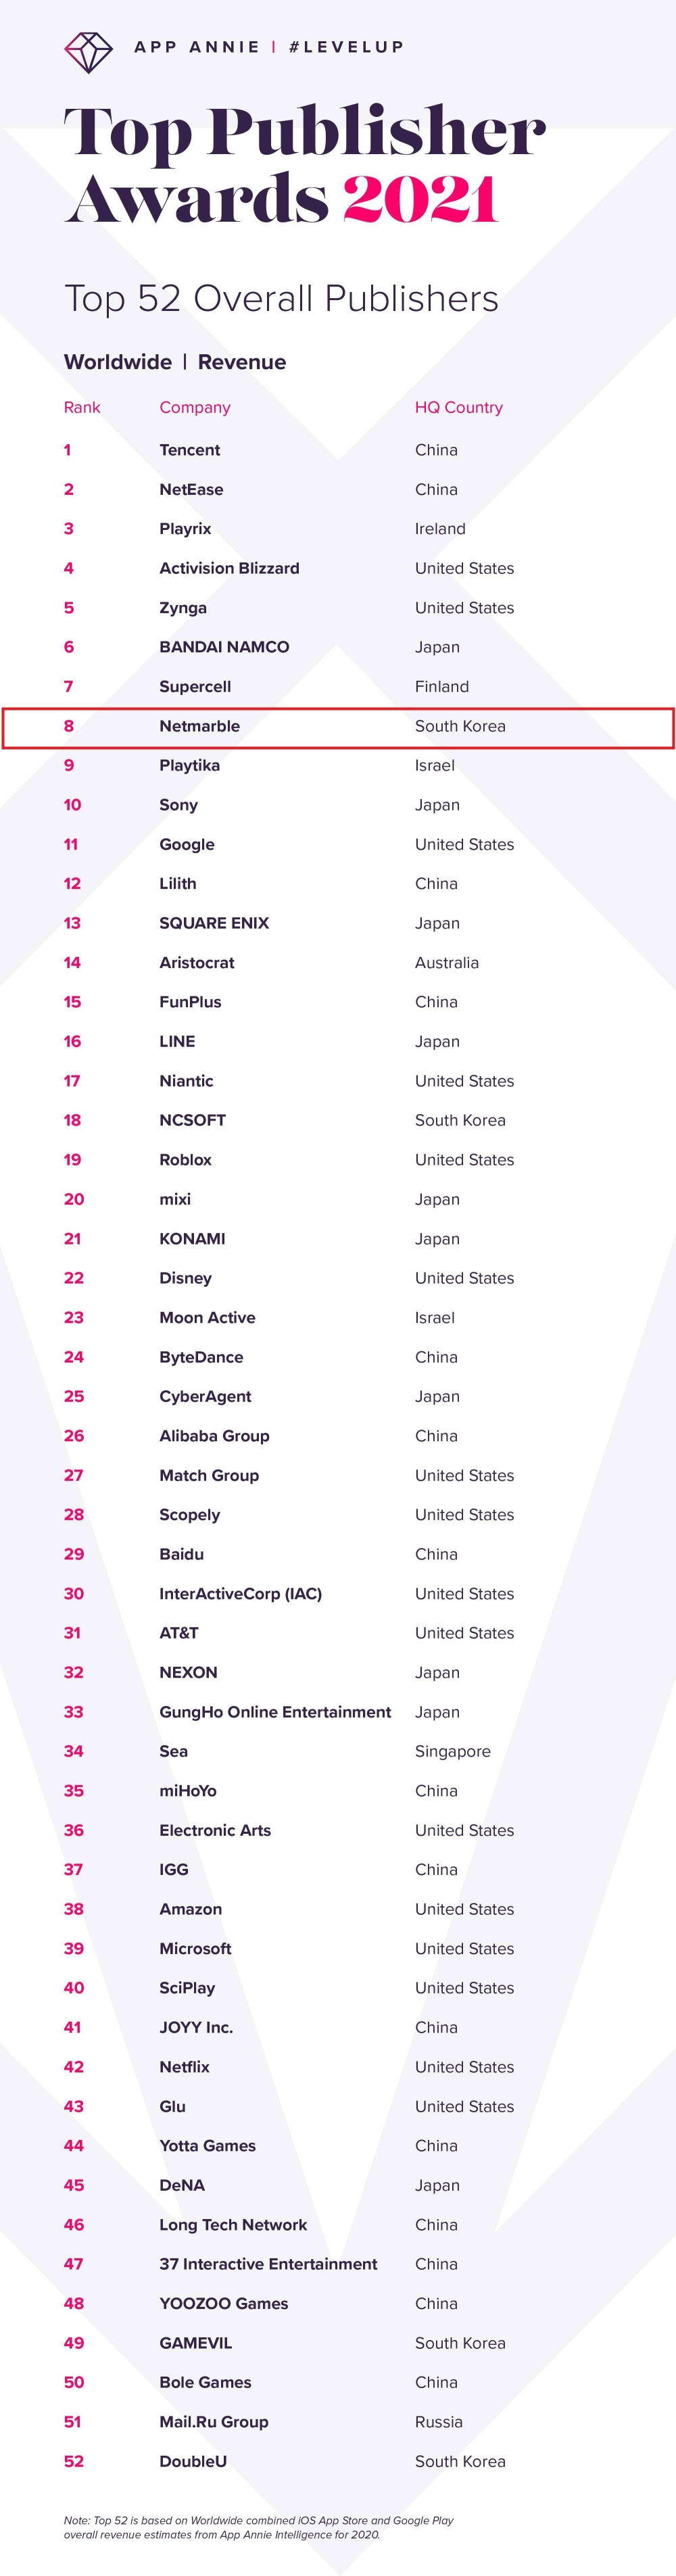Viewport: 676px width, 2576px height.
Task: Click the #LEVELUP hashtag text
Action: pos(346,47)
